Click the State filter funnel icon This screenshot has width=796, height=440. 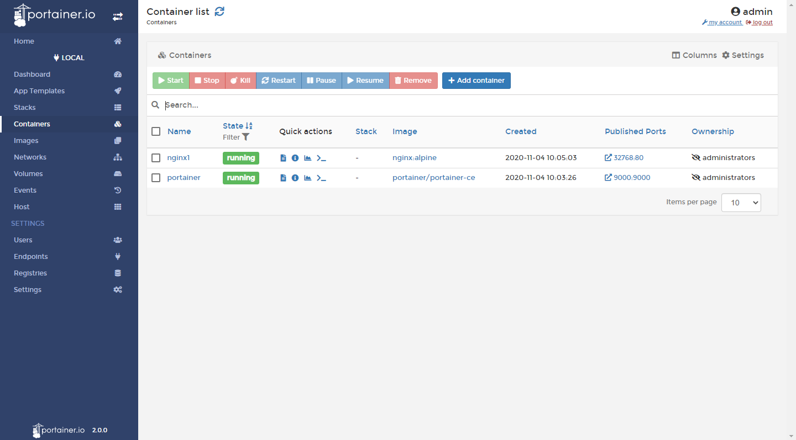click(x=246, y=137)
